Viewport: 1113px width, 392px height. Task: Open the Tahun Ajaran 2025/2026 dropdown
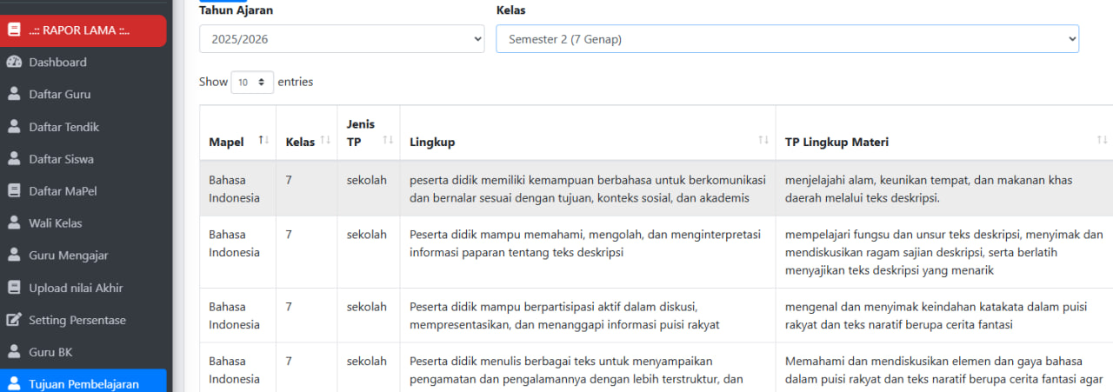(x=342, y=39)
